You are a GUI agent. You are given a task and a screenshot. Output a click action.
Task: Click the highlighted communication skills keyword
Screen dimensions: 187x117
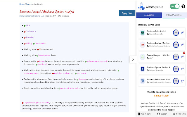point(70,88)
